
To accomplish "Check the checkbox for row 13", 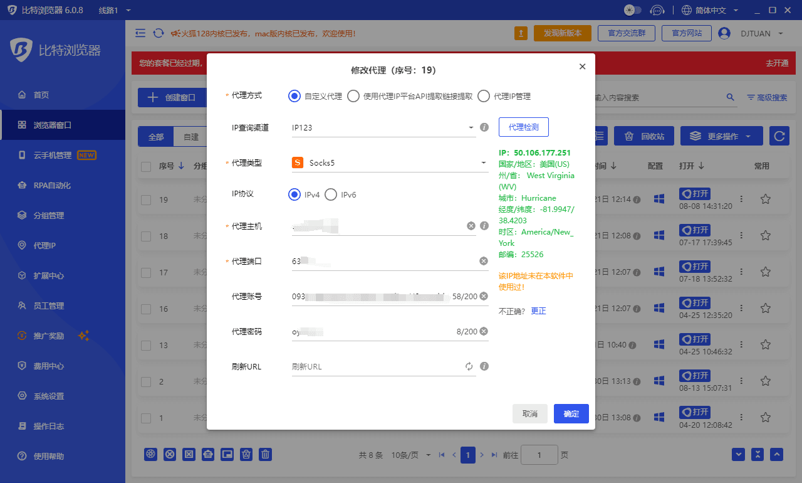I will (146, 345).
